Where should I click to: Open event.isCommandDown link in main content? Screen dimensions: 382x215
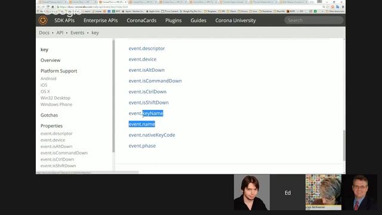pos(155,81)
